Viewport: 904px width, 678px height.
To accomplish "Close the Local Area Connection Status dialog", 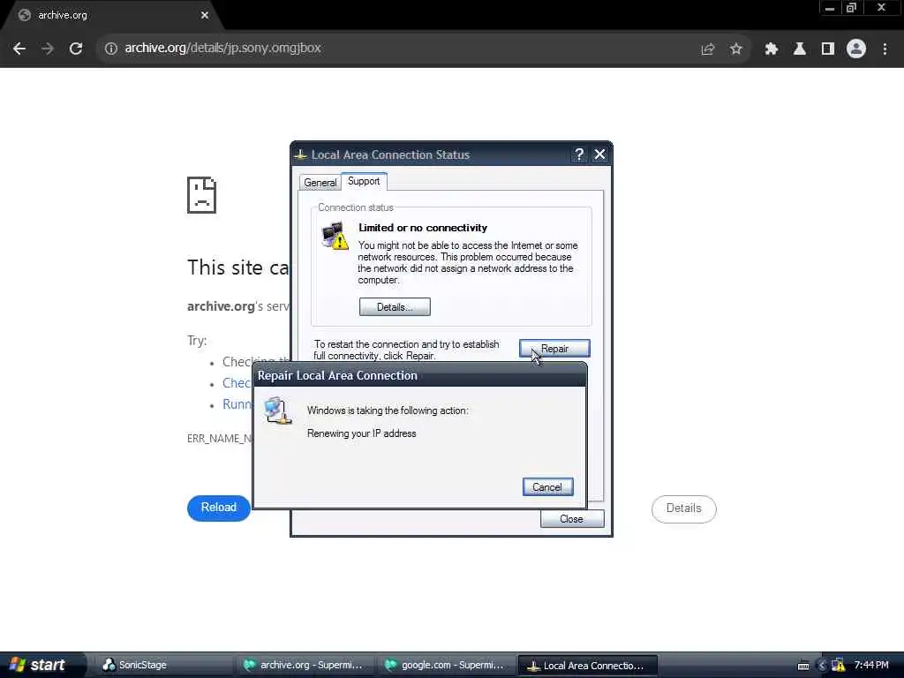I will pos(599,154).
